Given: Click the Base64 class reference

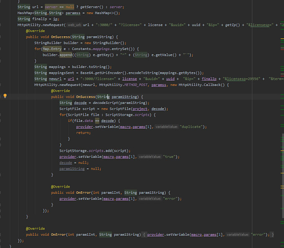Looking at the screenshot, I should 86,73.
